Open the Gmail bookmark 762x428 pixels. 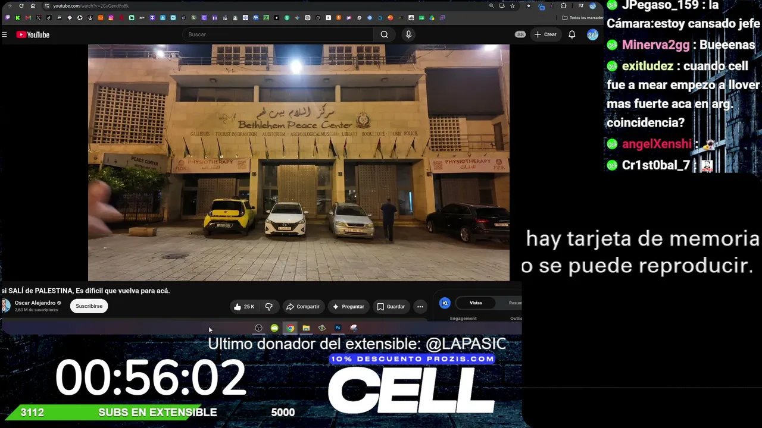28,18
